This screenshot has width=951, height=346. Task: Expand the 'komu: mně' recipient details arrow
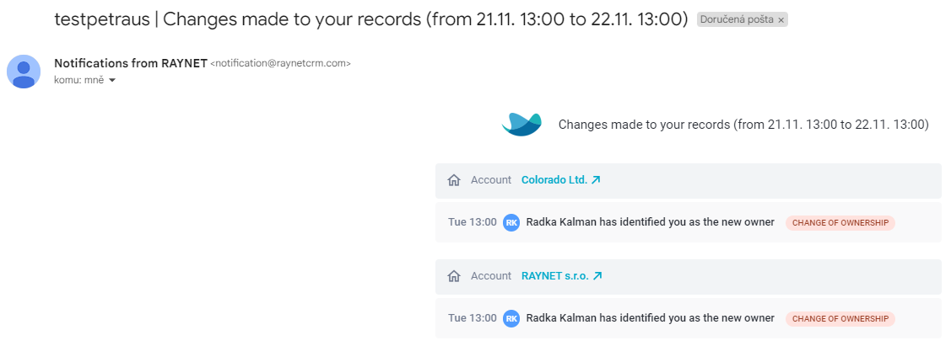[111, 81]
